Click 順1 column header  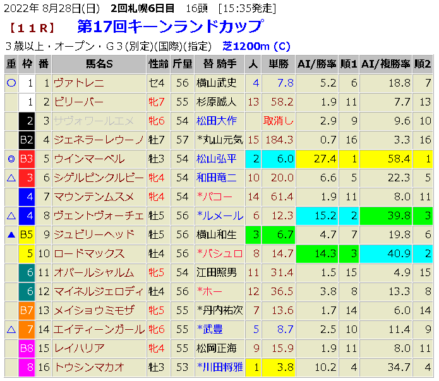pos(349,64)
